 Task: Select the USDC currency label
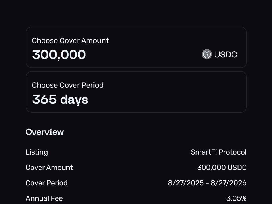226,54
